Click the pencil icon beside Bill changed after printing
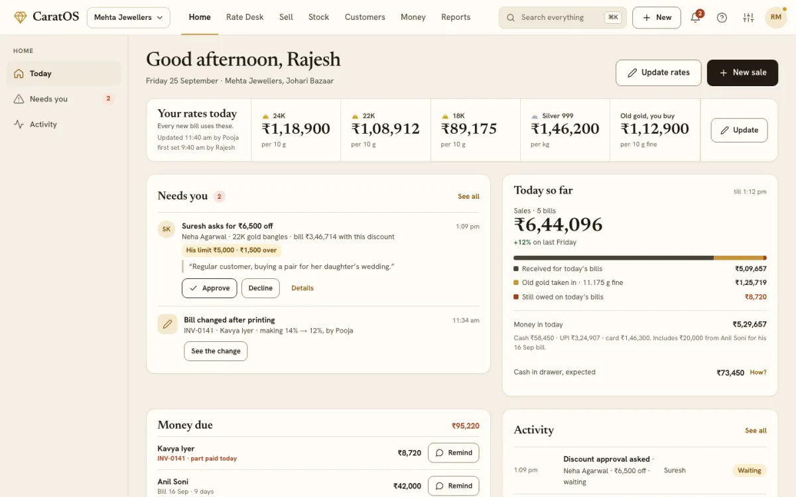 pyautogui.click(x=167, y=324)
